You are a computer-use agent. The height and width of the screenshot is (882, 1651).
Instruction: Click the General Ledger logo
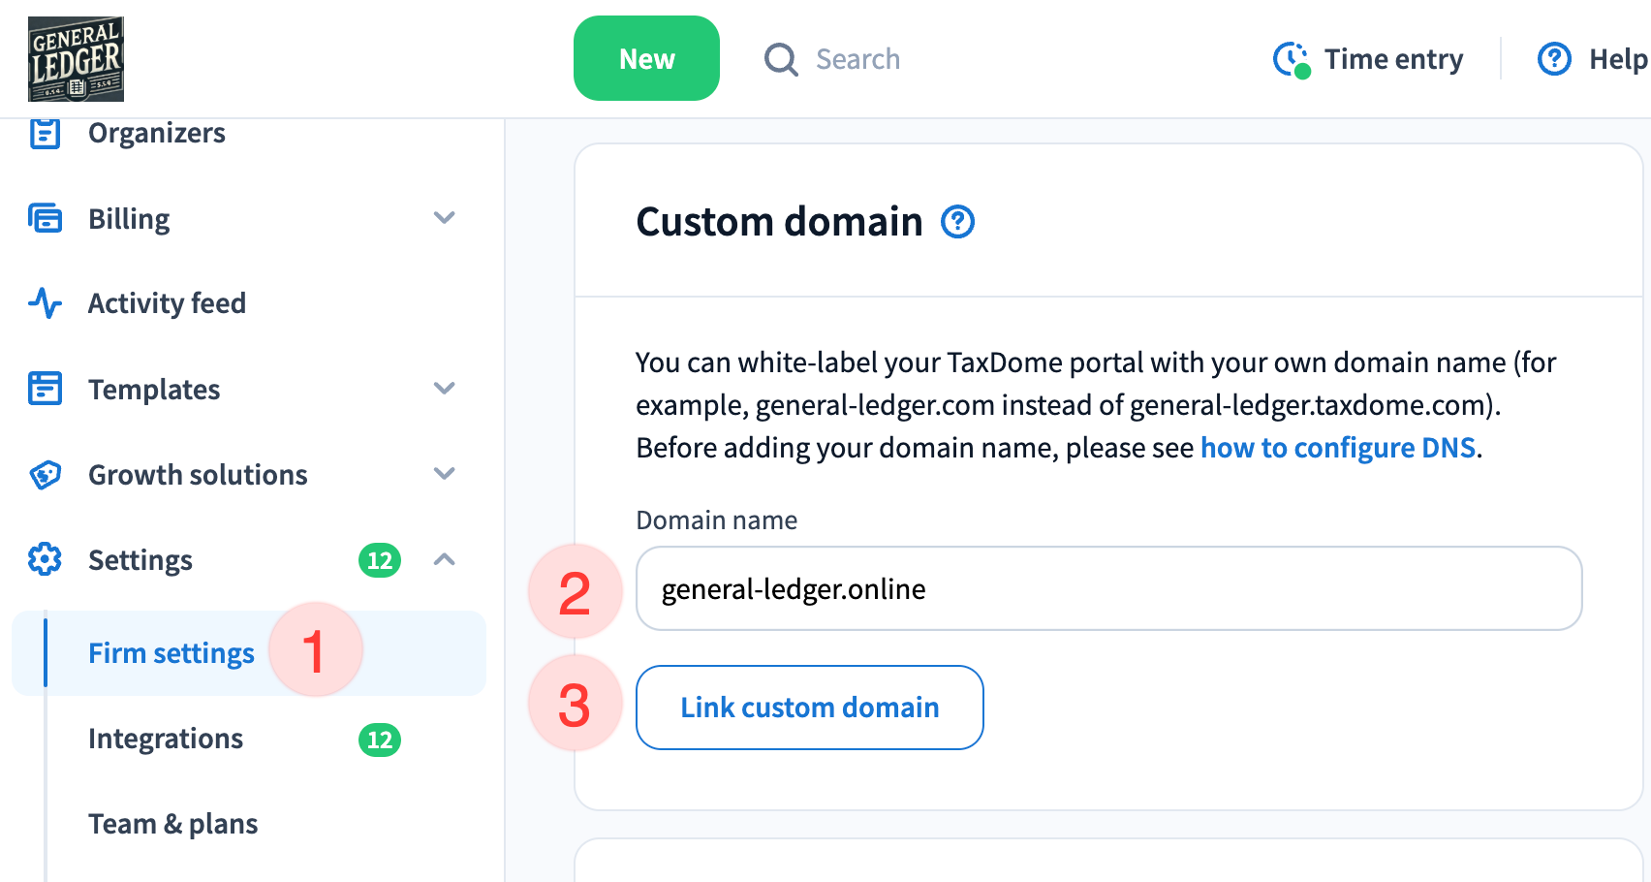76,59
